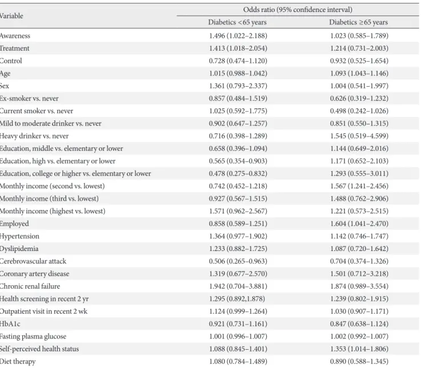Click the value 1.567 (1.241–2.456)
Screen dimensions: 421x368
tap(359, 186)
